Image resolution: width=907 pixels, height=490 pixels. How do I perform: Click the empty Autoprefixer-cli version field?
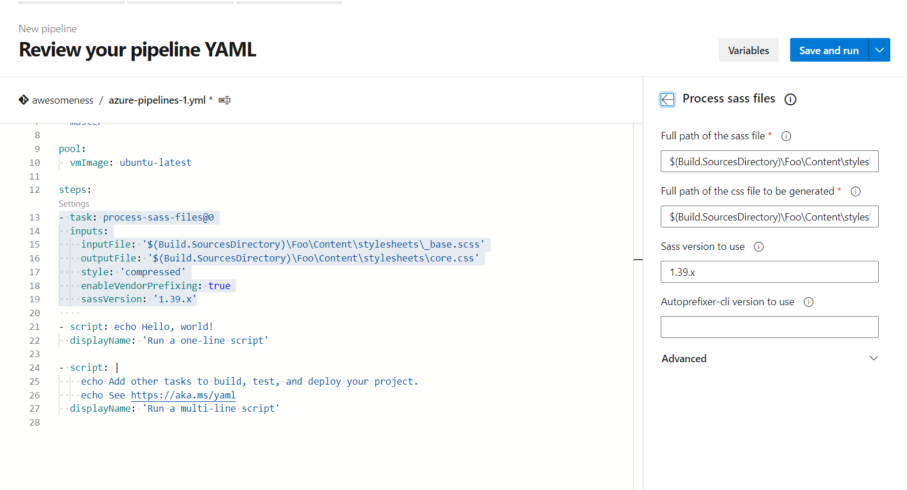[769, 327]
